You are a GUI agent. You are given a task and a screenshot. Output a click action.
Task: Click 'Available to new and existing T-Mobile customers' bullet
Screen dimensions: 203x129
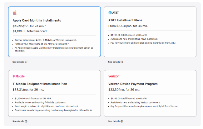coord(40,102)
